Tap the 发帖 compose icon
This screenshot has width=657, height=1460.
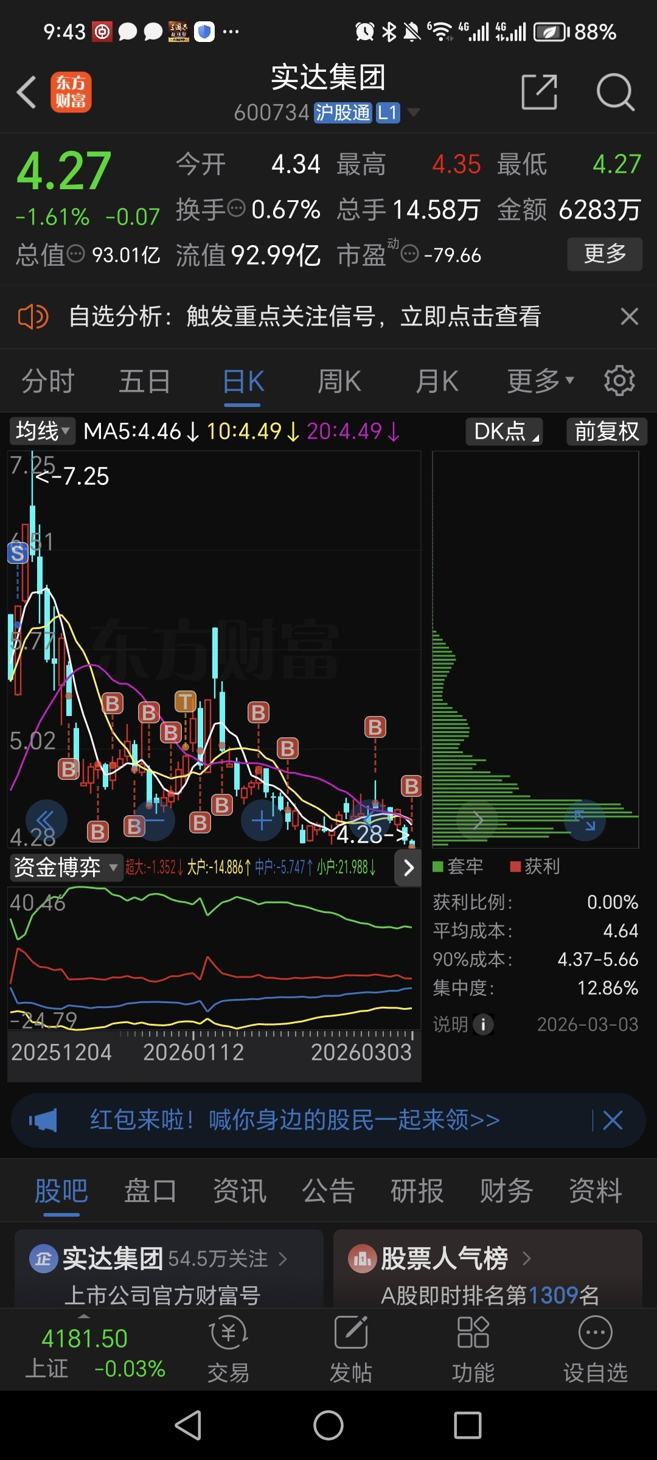click(x=351, y=1333)
